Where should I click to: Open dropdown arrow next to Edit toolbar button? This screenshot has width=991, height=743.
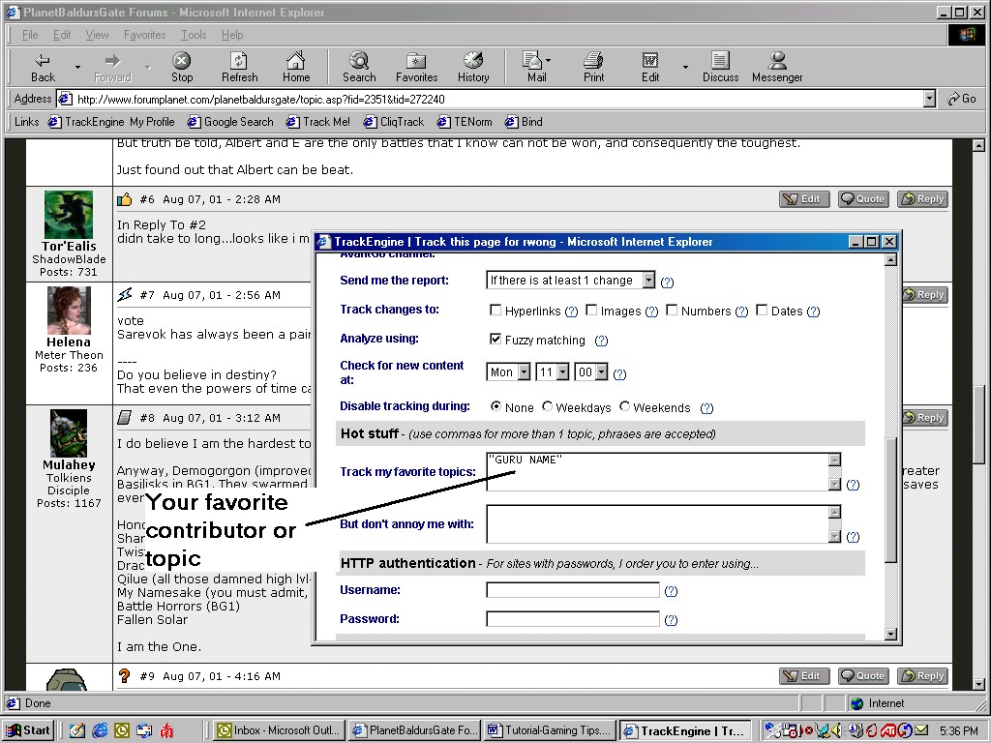coord(685,67)
